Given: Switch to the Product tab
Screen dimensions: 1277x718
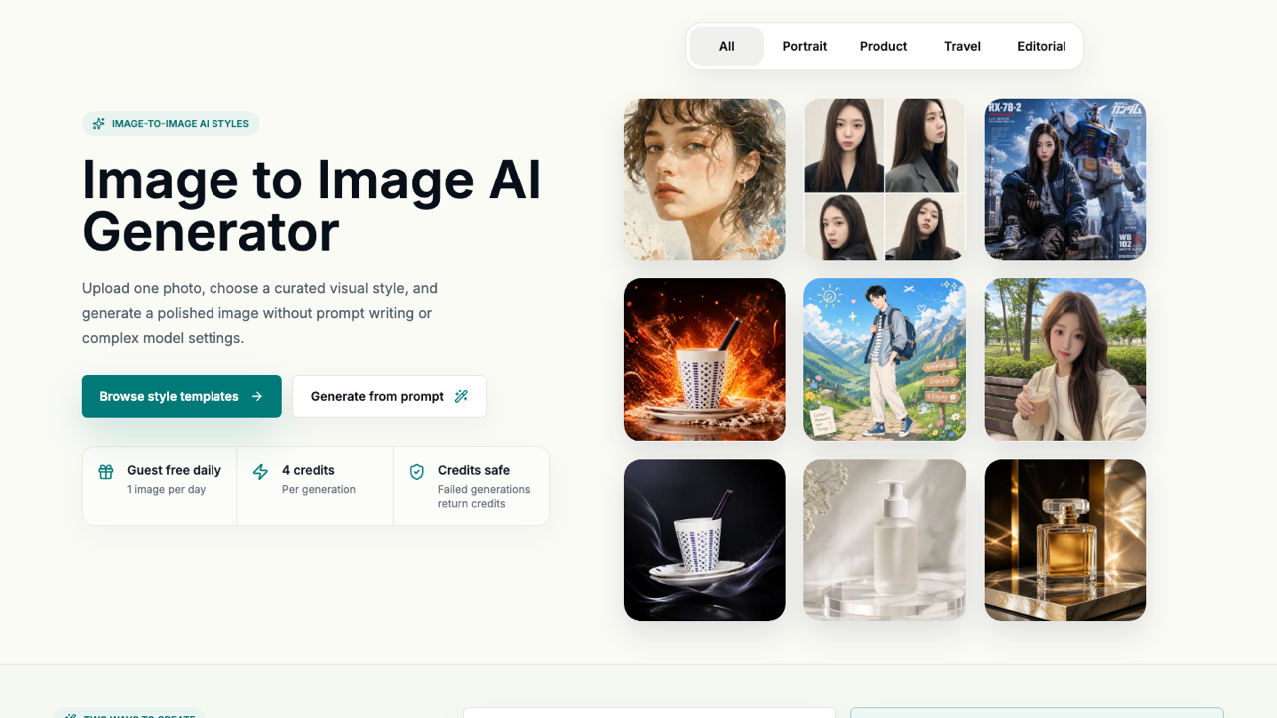Looking at the screenshot, I should pyautogui.click(x=884, y=46).
